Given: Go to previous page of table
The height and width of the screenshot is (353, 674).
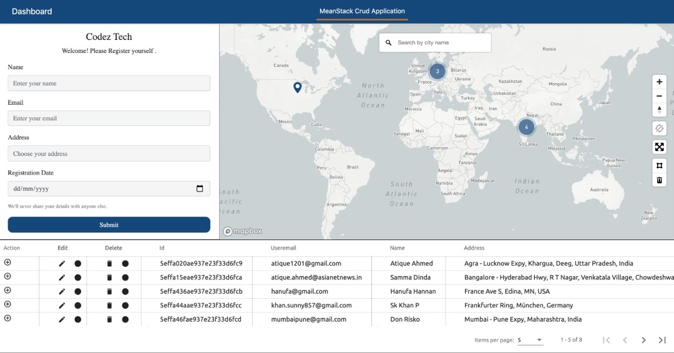Looking at the screenshot, I should pyautogui.click(x=625, y=340).
